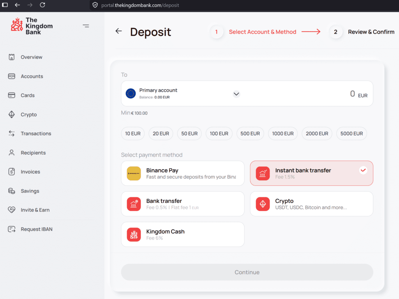The image size is (399, 299).
Task: Choose the 500 EUR quick amount
Action: click(x=250, y=133)
